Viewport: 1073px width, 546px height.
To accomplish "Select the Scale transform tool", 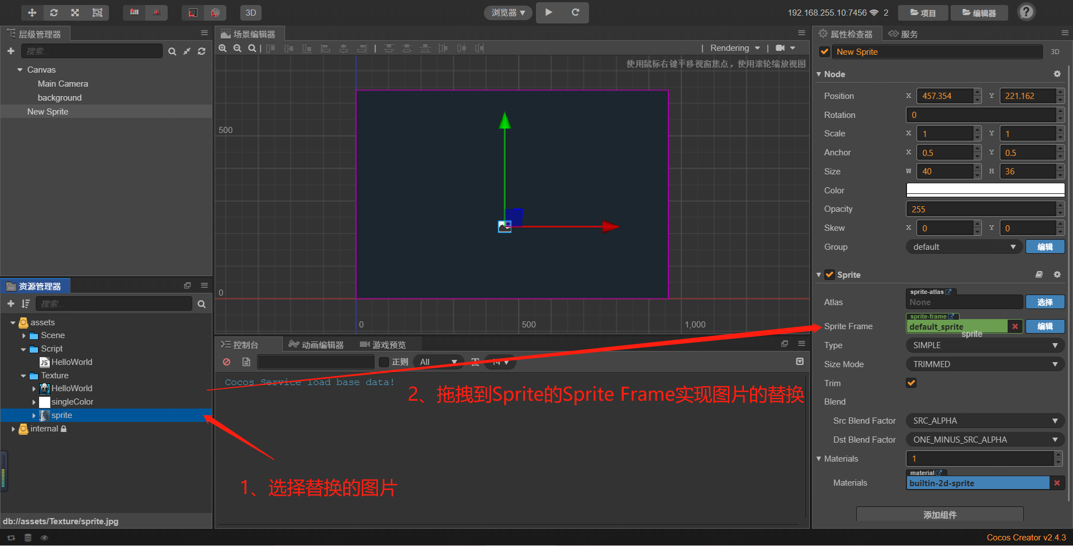I will click(75, 12).
